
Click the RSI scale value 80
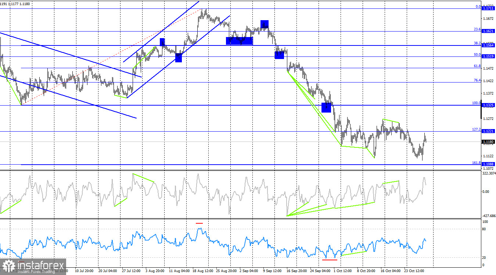point(484,229)
